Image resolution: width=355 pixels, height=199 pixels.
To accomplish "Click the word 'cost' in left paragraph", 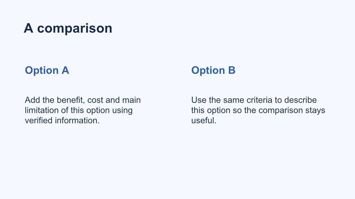I will pyautogui.click(x=95, y=100).
